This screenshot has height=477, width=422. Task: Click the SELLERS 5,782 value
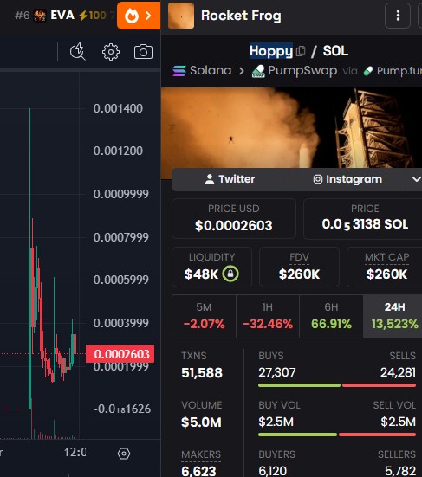[x=400, y=471]
